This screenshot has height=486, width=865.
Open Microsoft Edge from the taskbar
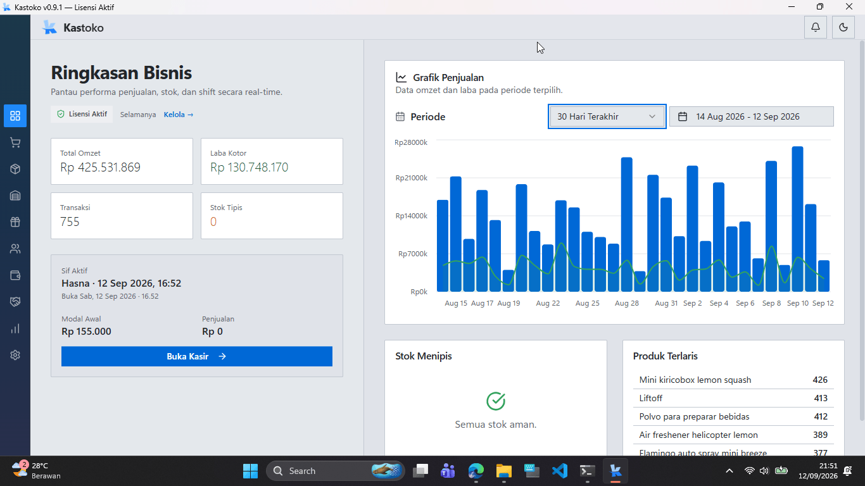[x=476, y=471]
